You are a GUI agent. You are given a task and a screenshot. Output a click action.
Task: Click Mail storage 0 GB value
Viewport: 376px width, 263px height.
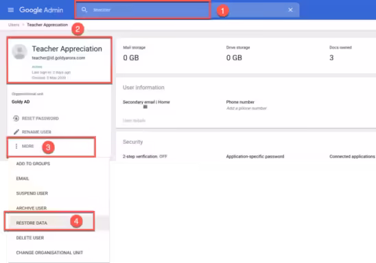[x=131, y=58]
